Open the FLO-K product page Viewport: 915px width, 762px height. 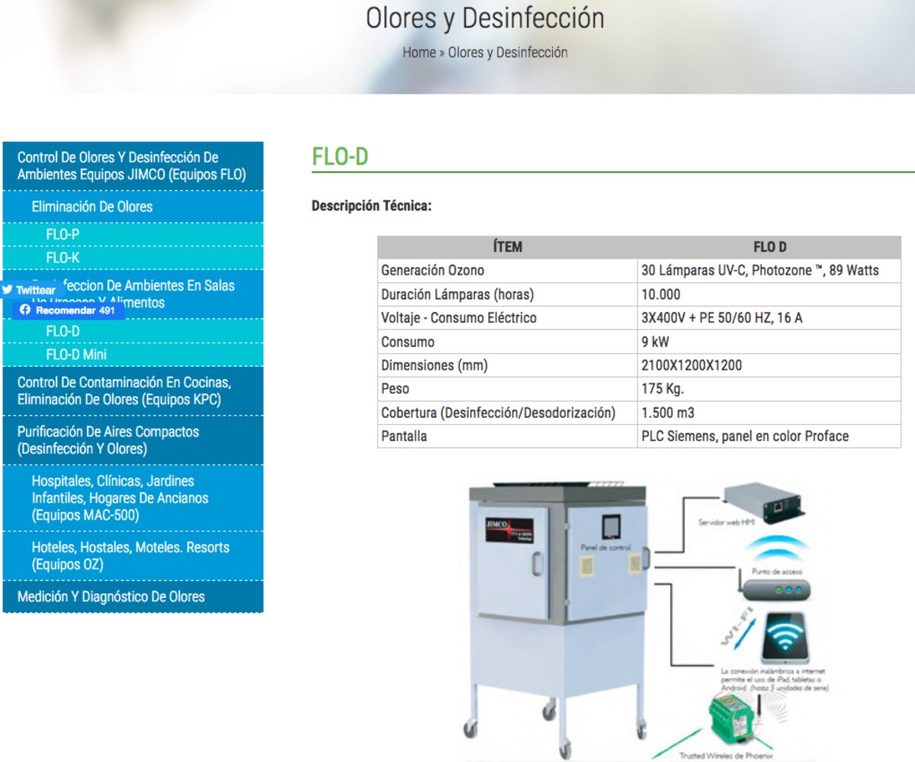(63, 258)
